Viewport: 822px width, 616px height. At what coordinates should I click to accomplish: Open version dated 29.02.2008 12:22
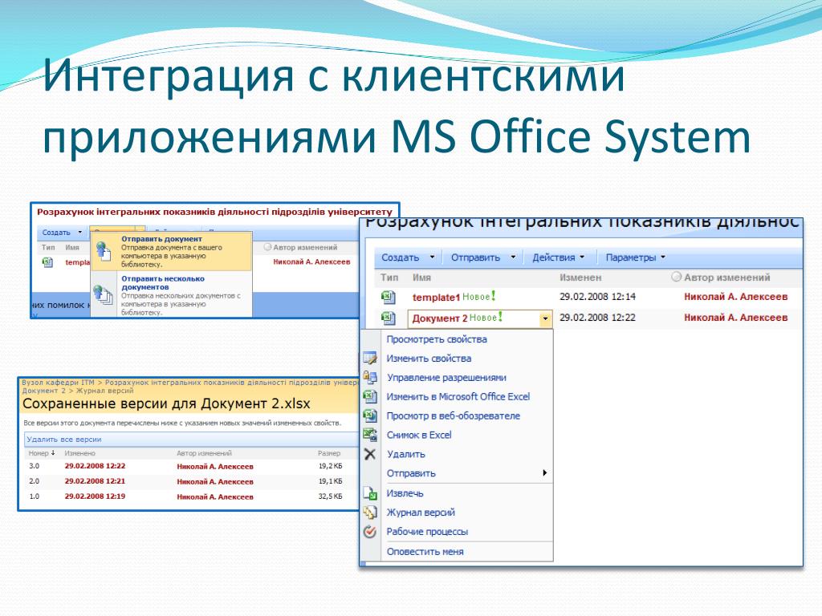(x=95, y=466)
